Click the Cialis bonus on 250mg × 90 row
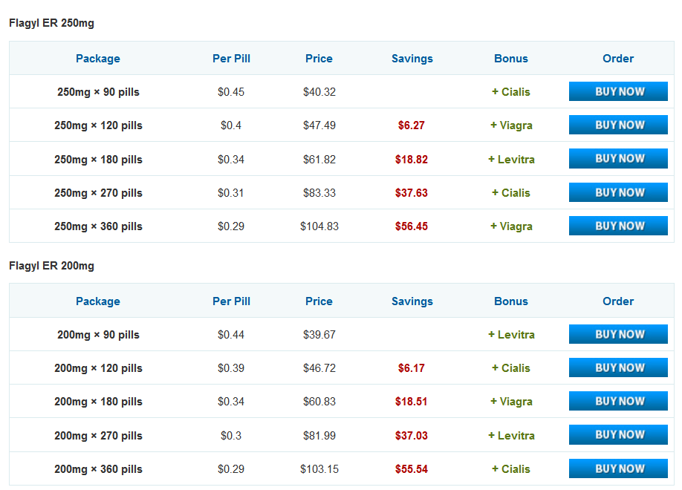Viewport: 682px width, 490px height. pyautogui.click(x=511, y=92)
